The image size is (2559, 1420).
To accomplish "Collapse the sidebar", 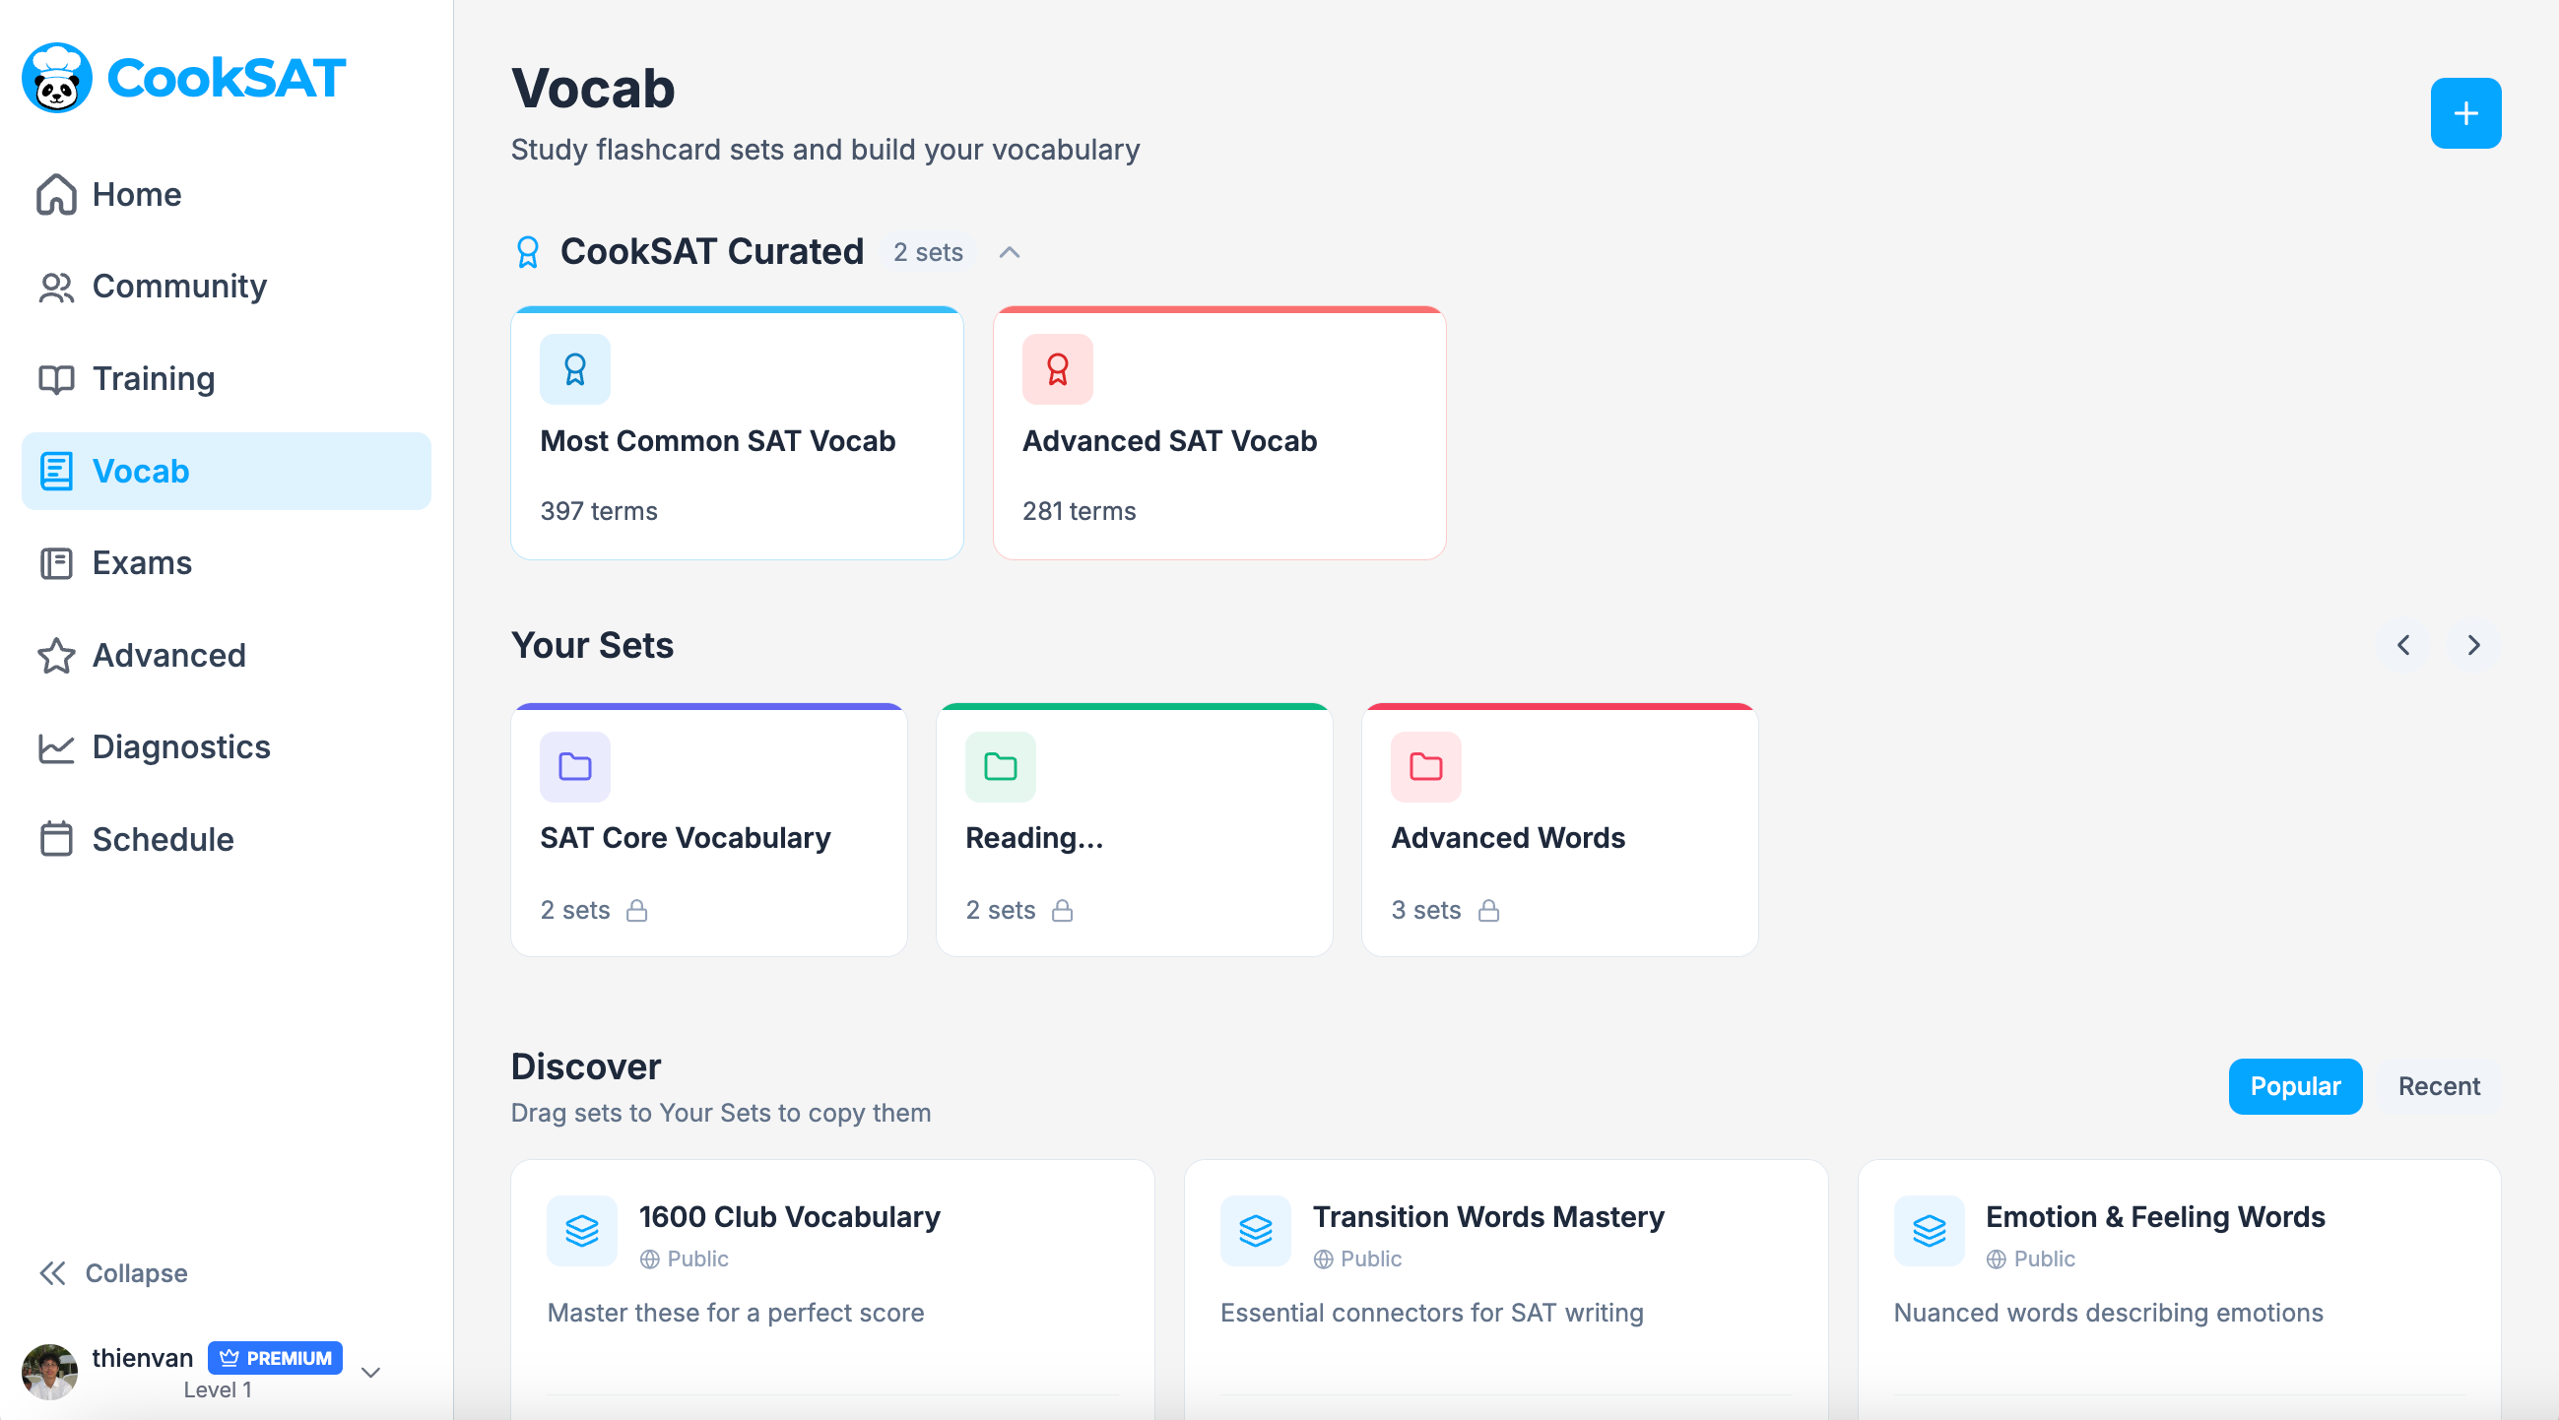I will [113, 1273].
